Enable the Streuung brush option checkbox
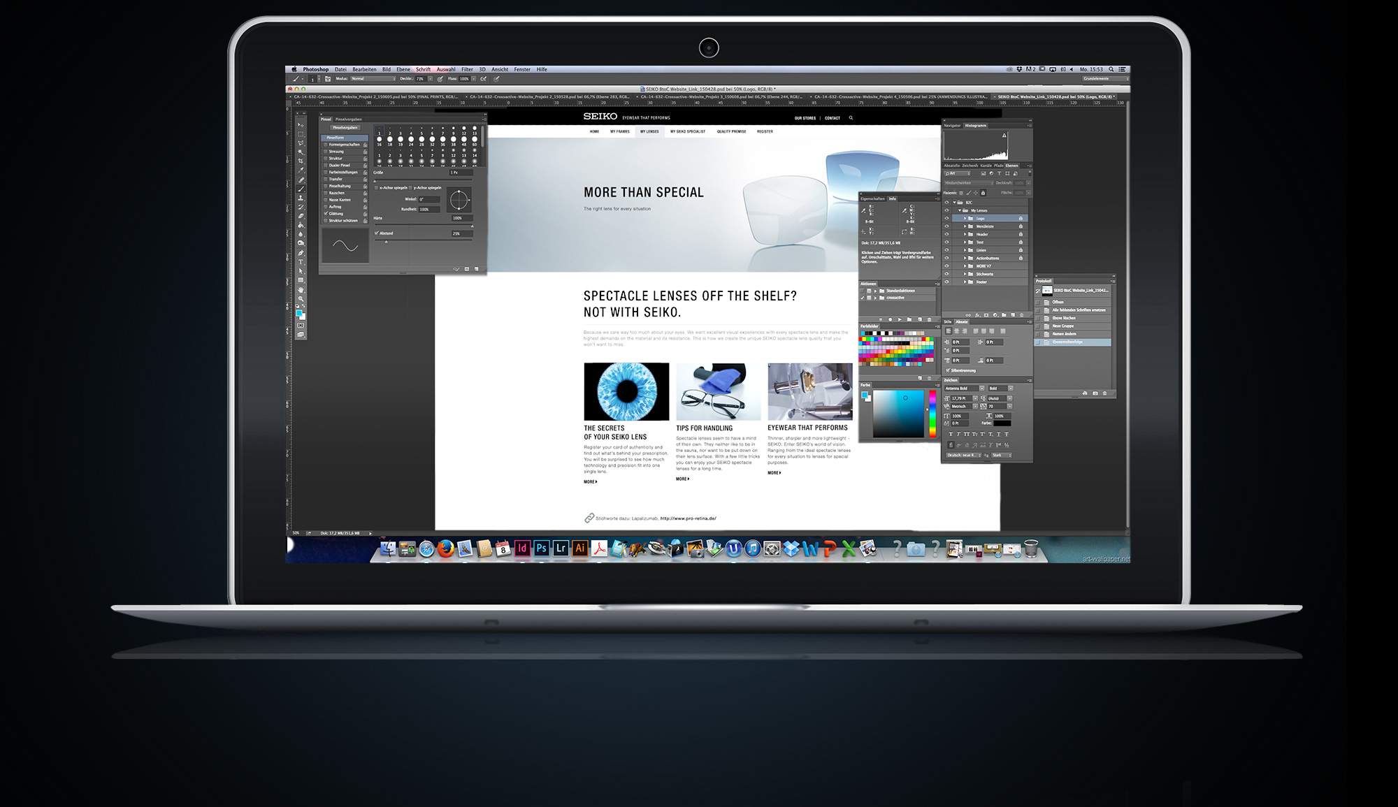This screenshot has height=807, width=1398. [x=326, y=152]
